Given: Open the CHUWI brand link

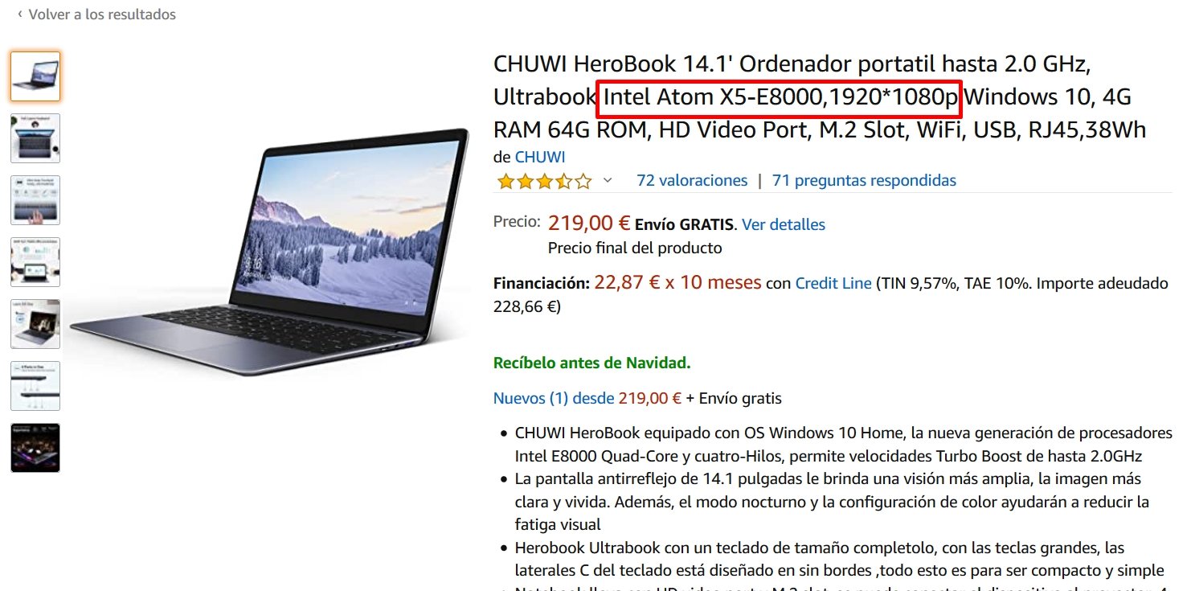Looking at the screenshot, I should [540, 157].
